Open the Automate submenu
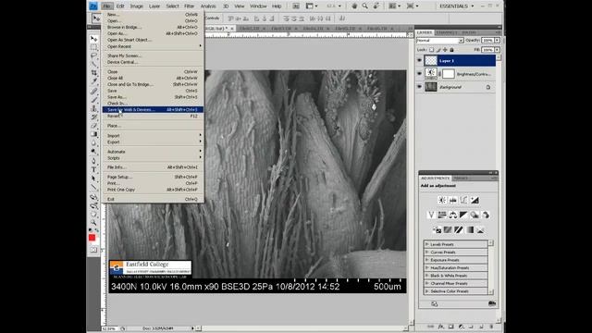Viewport: 592px width, 333px height. (x=153, y=152)
